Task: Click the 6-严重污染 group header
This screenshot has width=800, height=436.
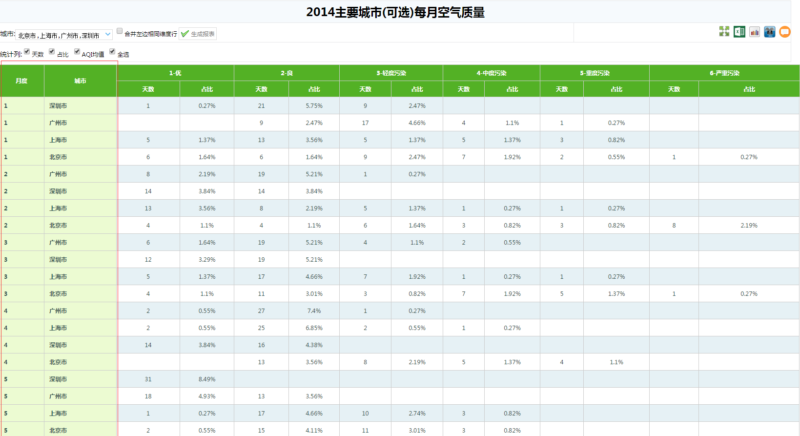Action: tap(724, 73)
